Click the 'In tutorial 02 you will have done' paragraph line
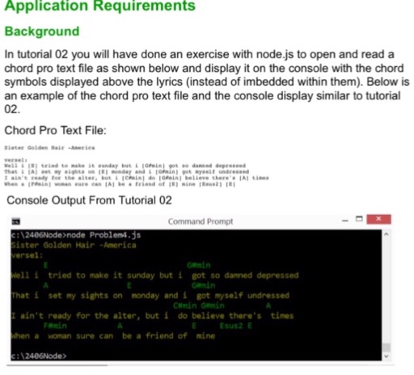Image resolution: width=414 pixels, height=375 pixels. click(x=199, y=55)
